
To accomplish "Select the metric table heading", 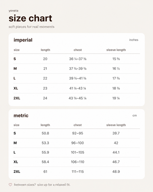I will point(21,116).
